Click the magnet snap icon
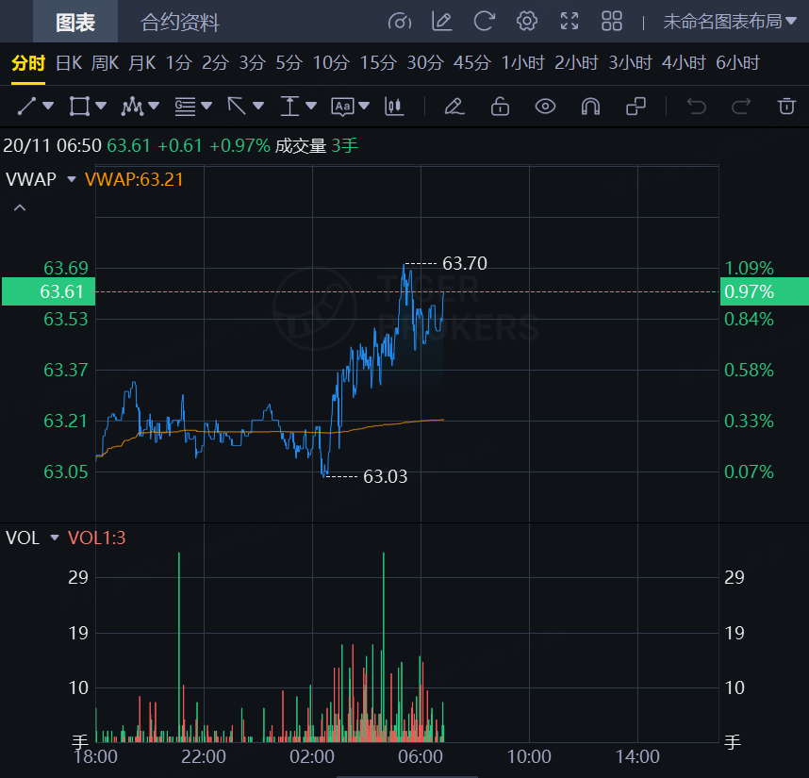Screen dimensions: 809x778 (x=590, y=106)
